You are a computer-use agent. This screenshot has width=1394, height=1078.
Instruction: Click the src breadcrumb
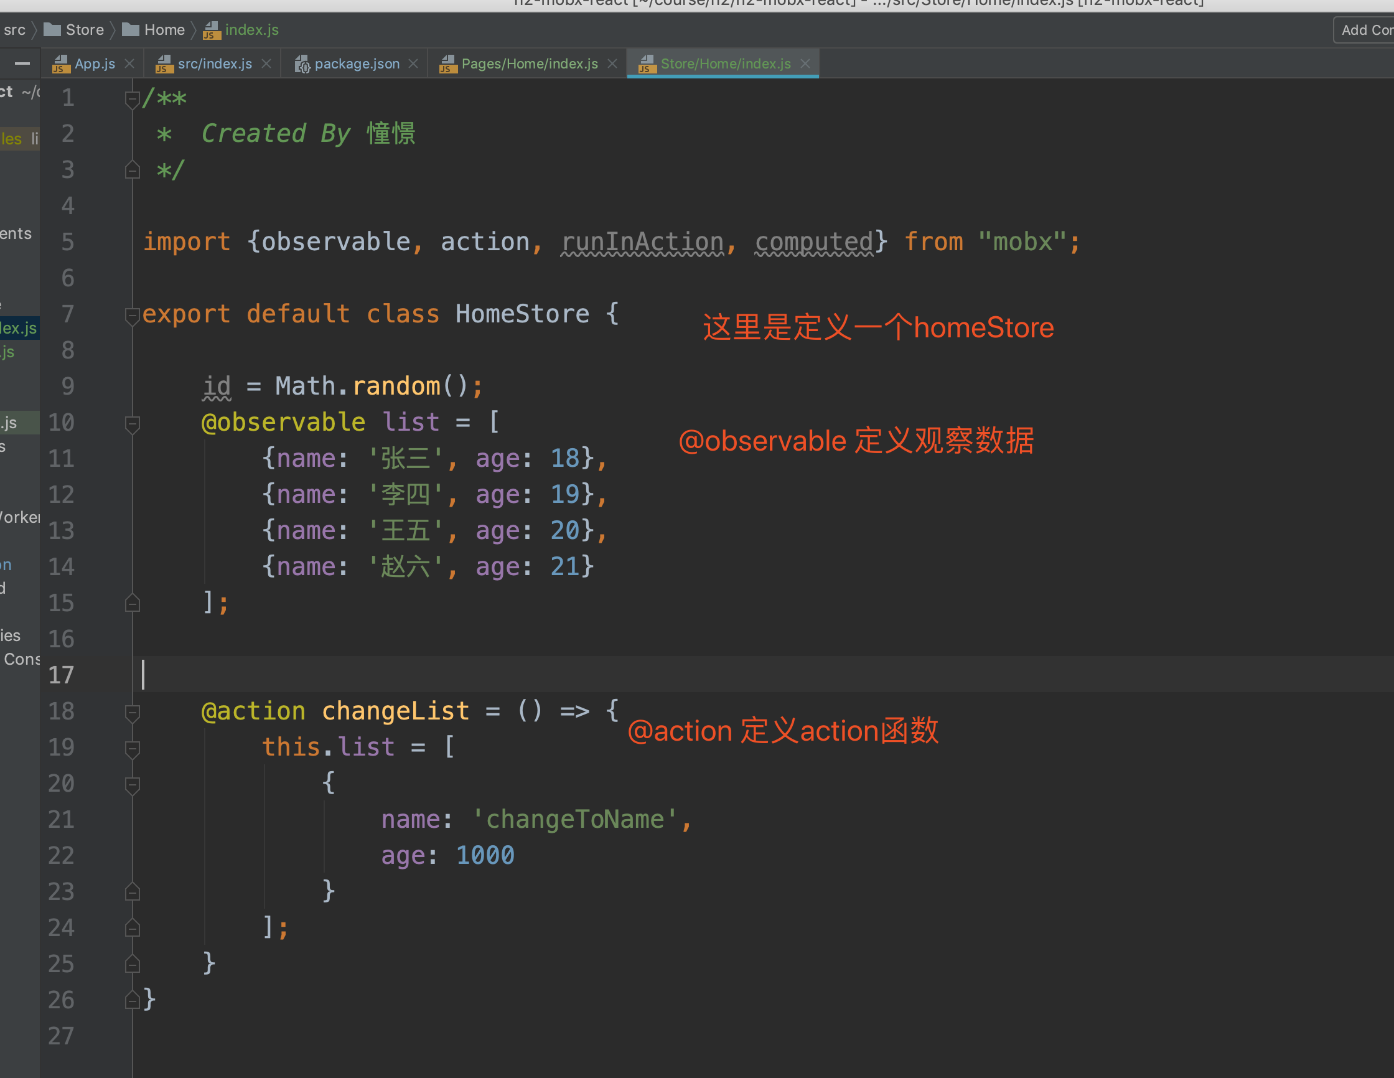(14, 30)
